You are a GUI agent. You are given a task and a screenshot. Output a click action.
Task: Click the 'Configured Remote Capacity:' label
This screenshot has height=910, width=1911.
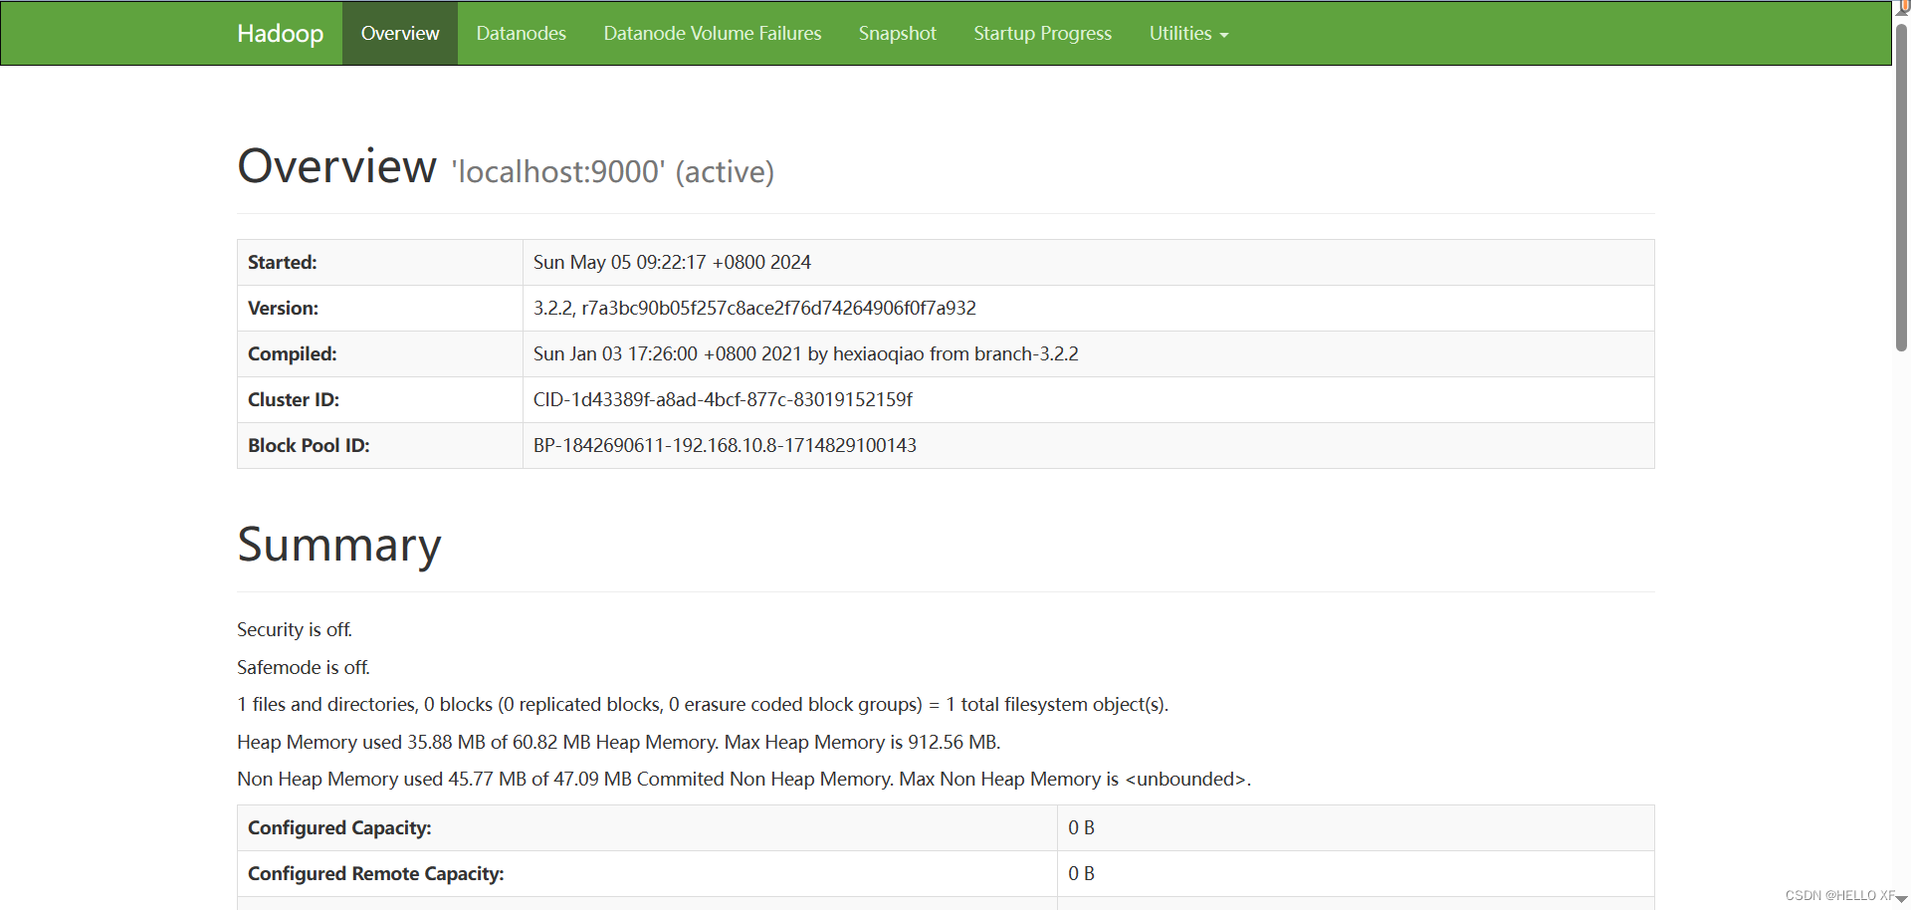(375, 873)
